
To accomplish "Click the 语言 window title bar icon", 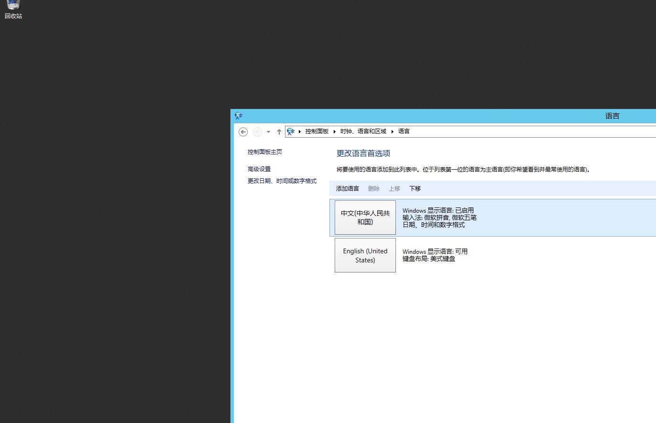I will tap(239, 116).
